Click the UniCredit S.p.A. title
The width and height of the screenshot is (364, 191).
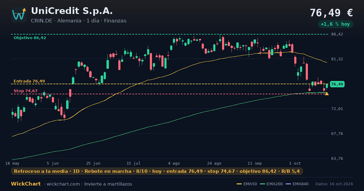point(72,11)
